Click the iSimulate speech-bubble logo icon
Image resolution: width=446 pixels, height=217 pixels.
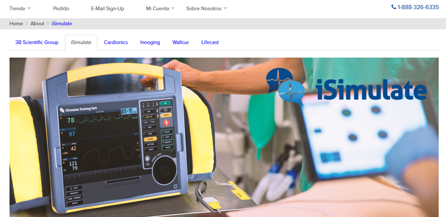coord(285,86)
